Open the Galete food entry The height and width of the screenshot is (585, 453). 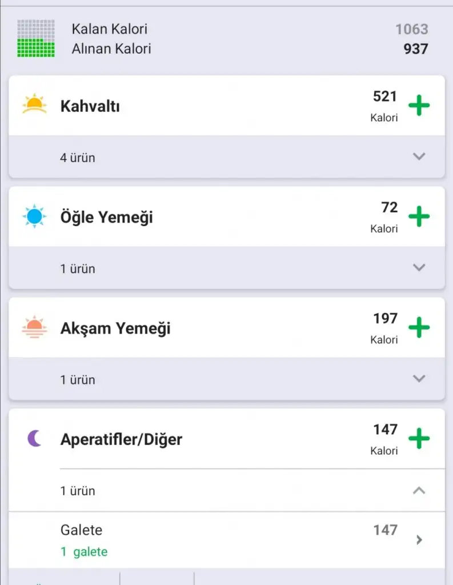click(x=81, y=530)
